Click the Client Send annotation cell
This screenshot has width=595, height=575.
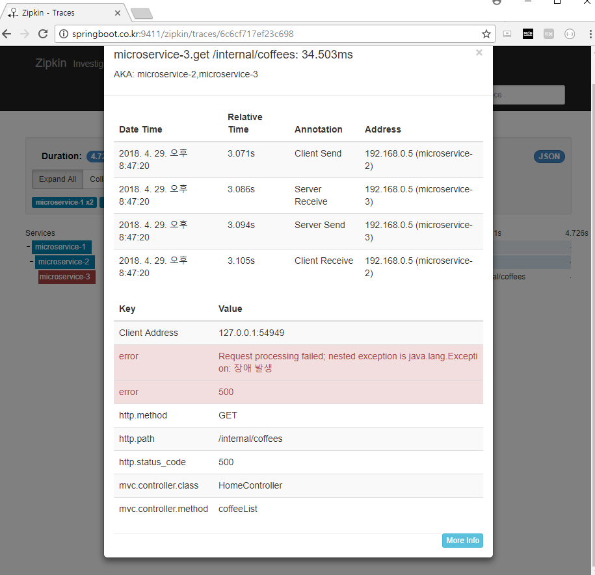(x=318, y=153)
